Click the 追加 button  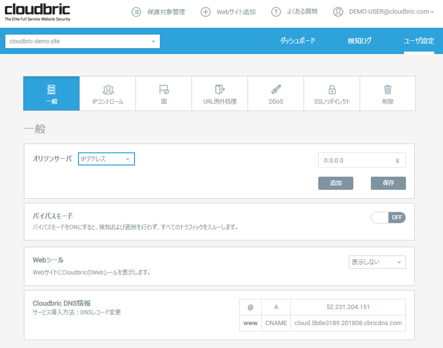336,183
